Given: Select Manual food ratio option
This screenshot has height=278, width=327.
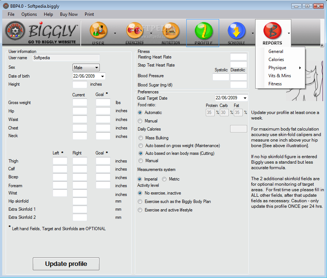Looking at the screenshot, I should pyautogui.click(x=140, y=121).
